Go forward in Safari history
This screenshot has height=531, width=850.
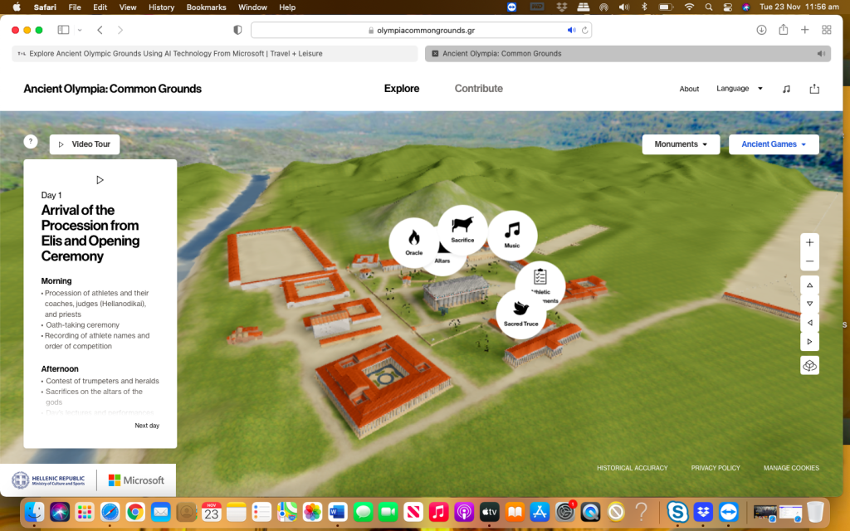pos(120,30)
